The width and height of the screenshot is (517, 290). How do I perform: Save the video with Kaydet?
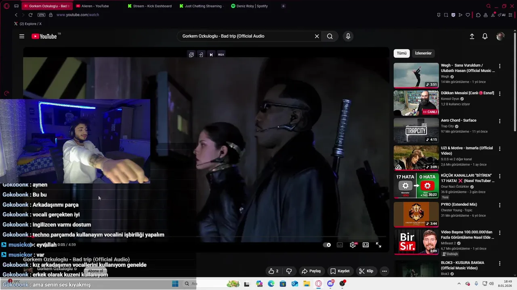tap(340, 271)
